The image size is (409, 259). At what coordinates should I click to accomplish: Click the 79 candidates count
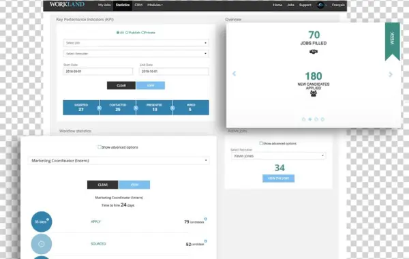(x=194, y=222)
